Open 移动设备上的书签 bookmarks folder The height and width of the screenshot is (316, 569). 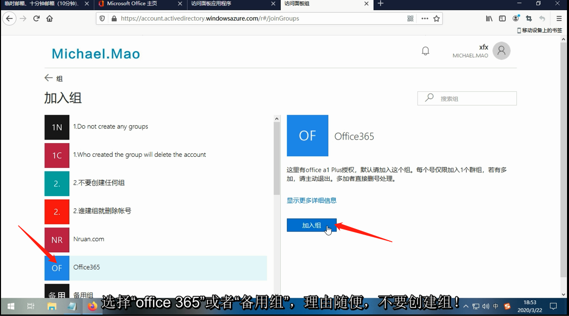(x=539, y=30)
